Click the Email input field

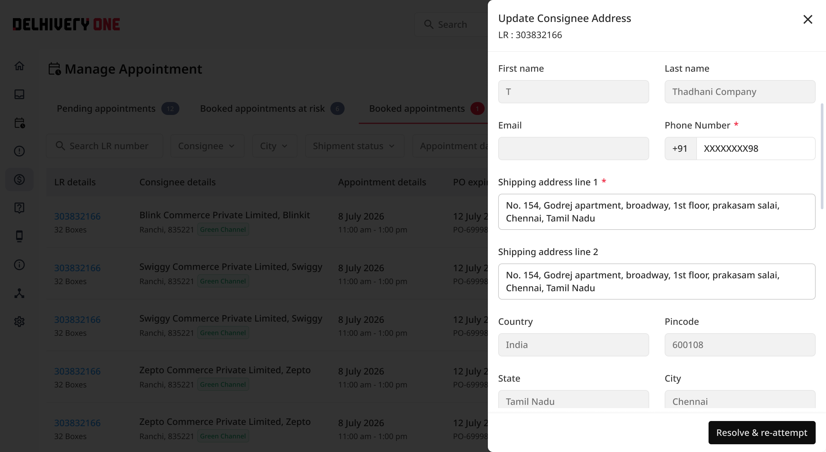click(573, 149)
